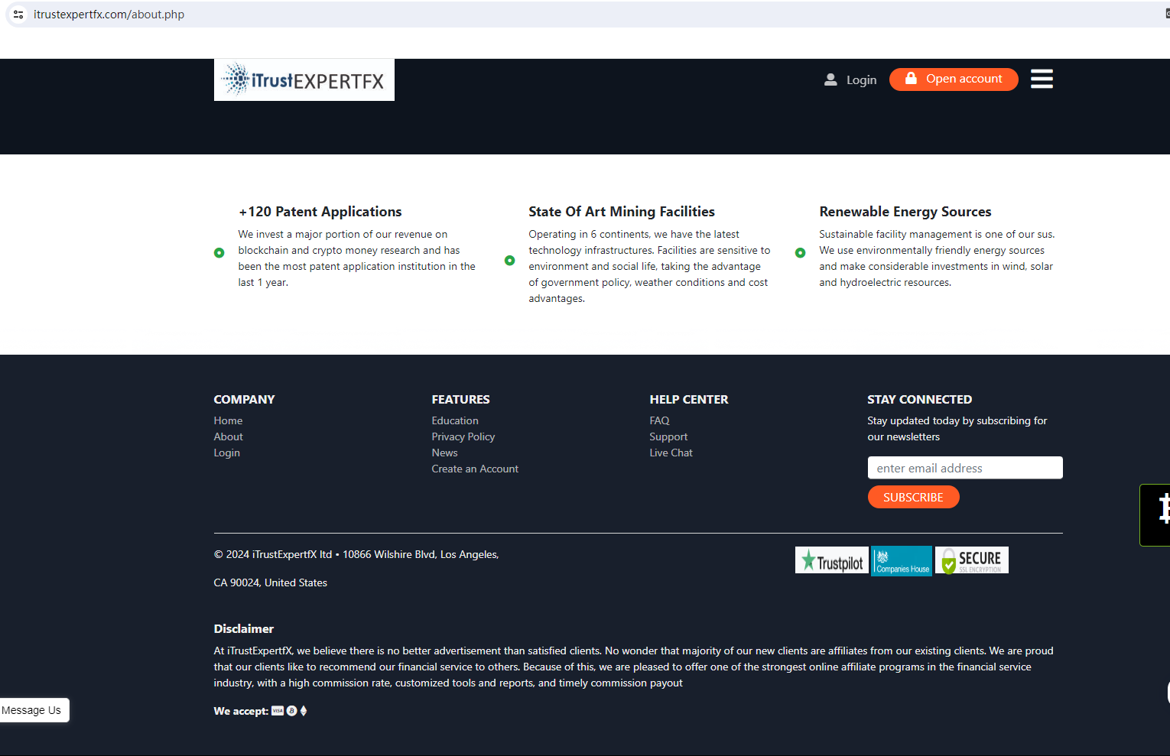Open the Trustpilot badge
This screenshot has height=756, width=1170.
tap(832, 560)
